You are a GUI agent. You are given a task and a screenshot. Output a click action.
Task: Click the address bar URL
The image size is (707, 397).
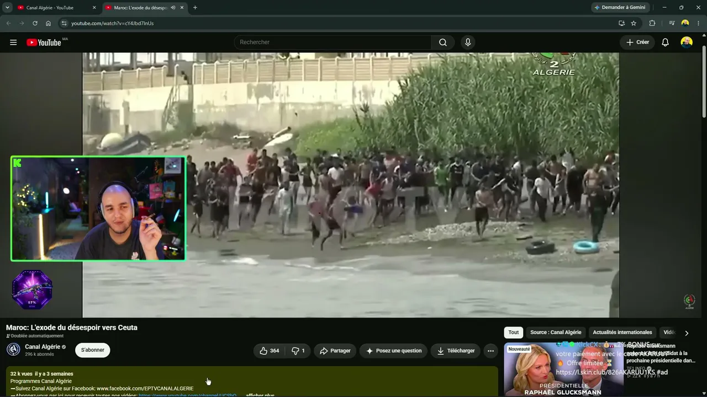pyautogui.click(x=112, y=23)
